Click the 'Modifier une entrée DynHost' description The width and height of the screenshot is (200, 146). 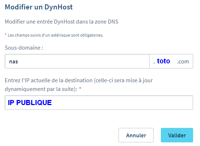(62, 22)
